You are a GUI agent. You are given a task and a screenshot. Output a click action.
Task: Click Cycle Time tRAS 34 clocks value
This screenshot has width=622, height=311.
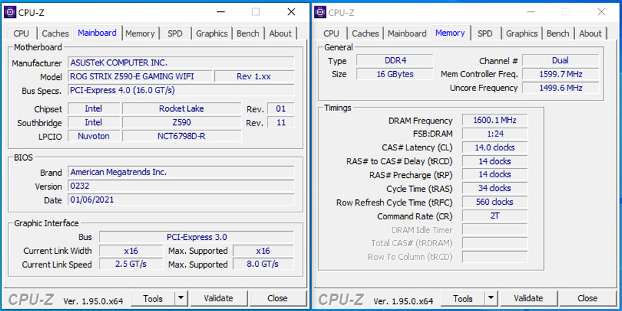(x=495, y=188)
